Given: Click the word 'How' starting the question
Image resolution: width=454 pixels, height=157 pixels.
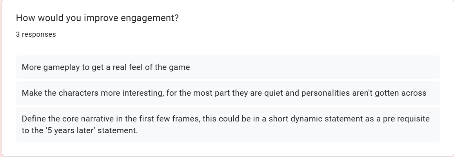Looking at the screenshot, I should tap(24, 18).
